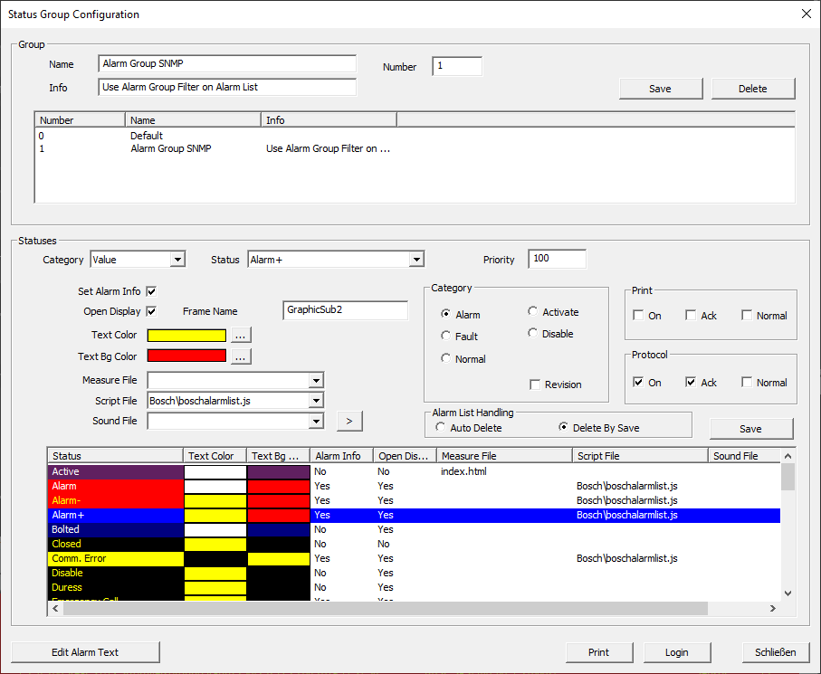
Task: Click Edit Alarm Text button
Action: [85, 652]
